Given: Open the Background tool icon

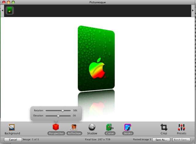Looking at the screenshot, I should coord(12,127).
